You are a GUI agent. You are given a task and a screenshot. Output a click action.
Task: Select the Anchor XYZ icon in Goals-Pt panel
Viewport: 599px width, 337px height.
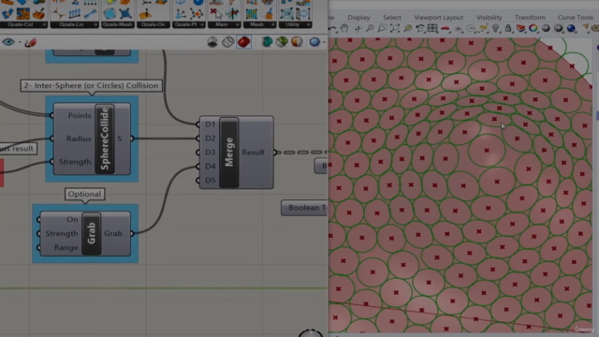pos(180,14)
